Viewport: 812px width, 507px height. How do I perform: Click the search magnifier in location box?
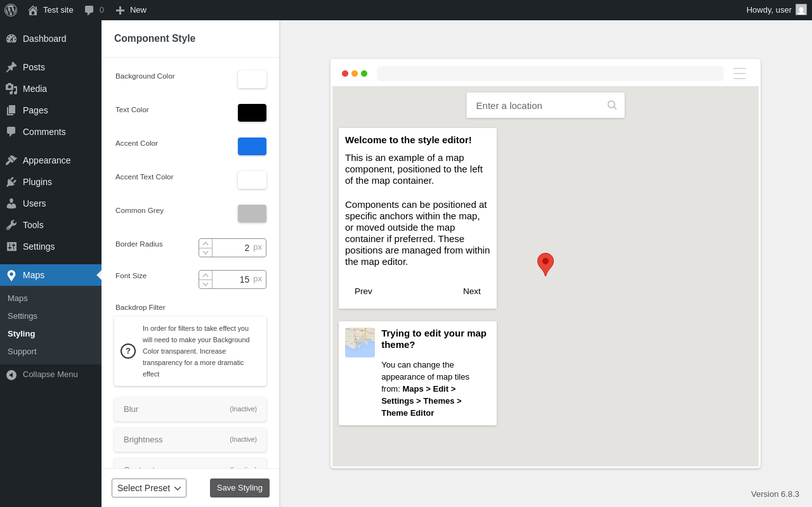(612, 105)
